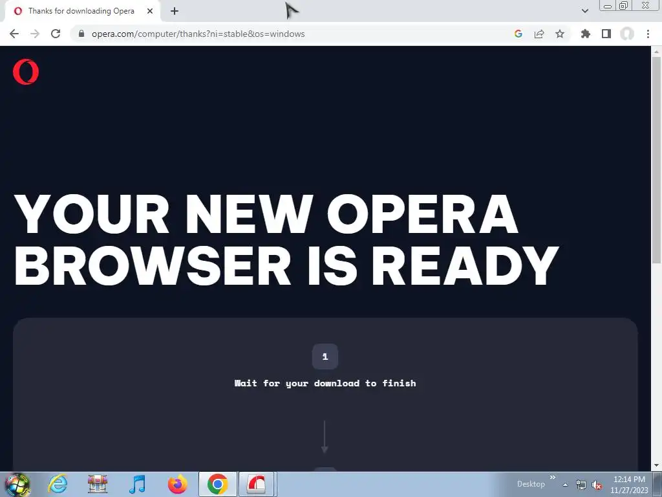Launch Internet Explorer from taskbar

point(58,484)
